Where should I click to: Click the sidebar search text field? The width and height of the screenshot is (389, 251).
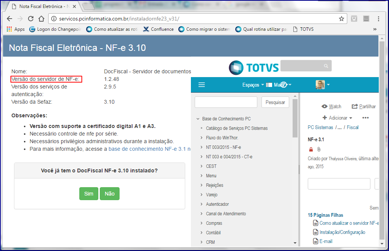[x=226, y=102]
